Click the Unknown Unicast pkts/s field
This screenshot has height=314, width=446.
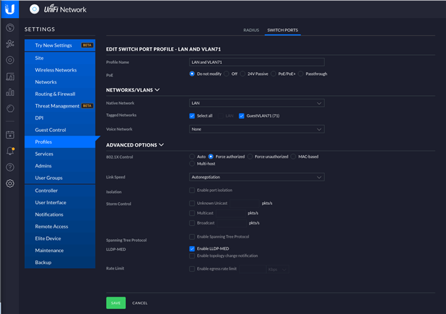tap(245, 203)
